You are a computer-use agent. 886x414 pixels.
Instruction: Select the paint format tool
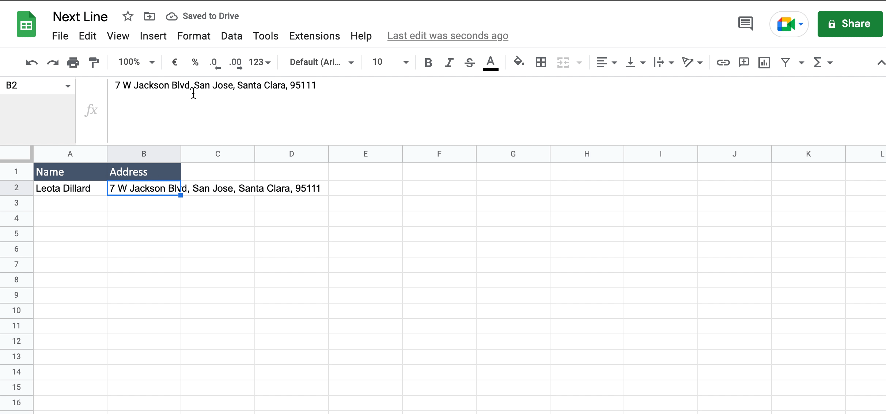pyautogui.click(x=94, y=63)
